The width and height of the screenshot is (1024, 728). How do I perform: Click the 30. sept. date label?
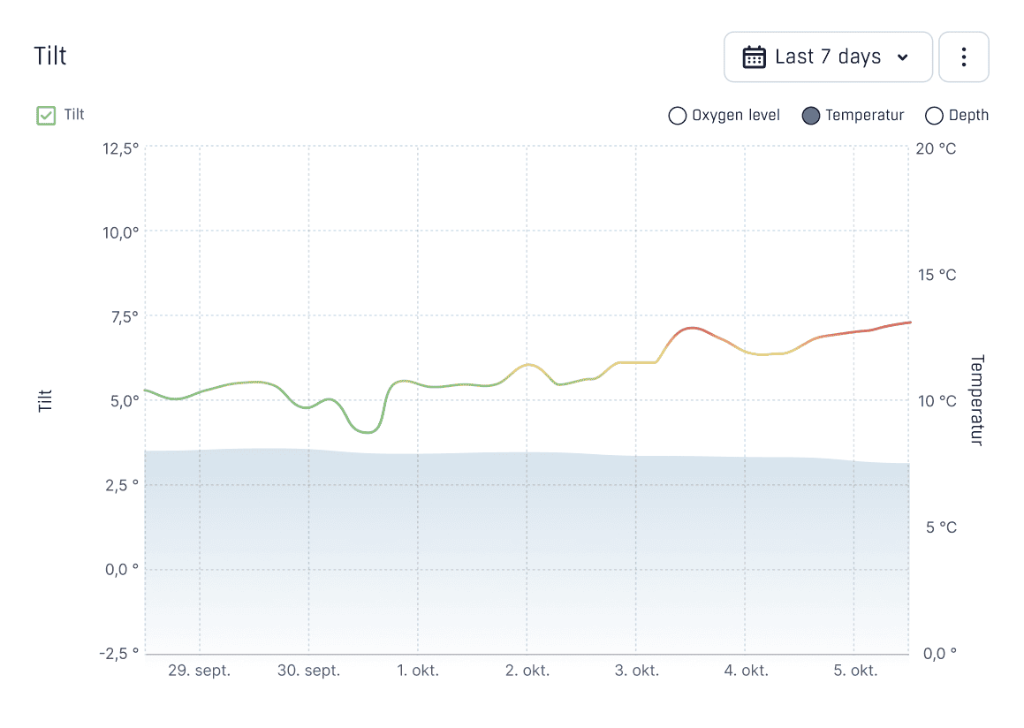(308, 671)
